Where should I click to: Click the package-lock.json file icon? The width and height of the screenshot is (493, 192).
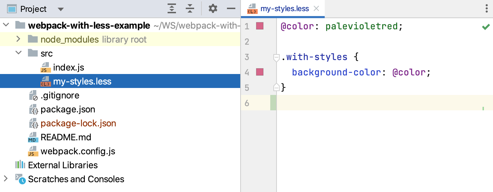33,123
